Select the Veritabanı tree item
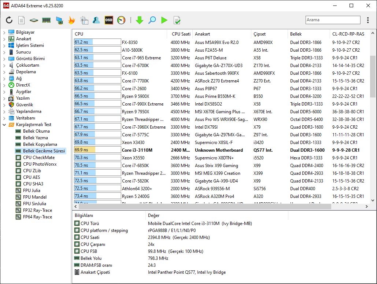377x284 pixels. [x=26, y=118]
